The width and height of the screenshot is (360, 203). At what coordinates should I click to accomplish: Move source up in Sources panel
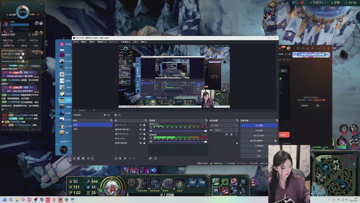130,158
